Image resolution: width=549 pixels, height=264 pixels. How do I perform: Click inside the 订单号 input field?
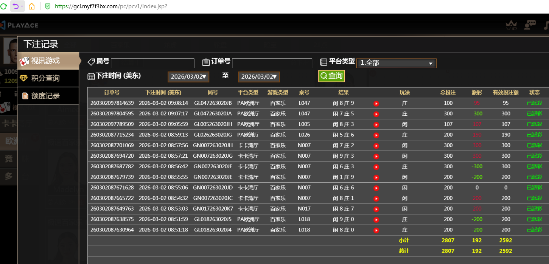(x=272, y=63)
